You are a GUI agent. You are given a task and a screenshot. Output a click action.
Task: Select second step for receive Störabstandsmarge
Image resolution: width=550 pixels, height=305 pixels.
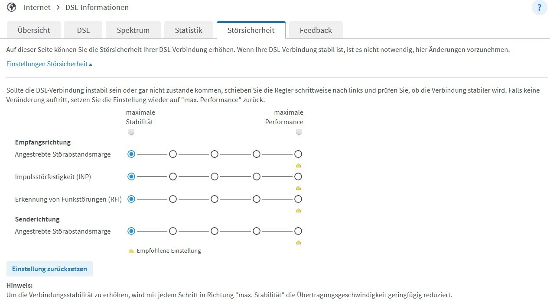(x=173, y=154)
